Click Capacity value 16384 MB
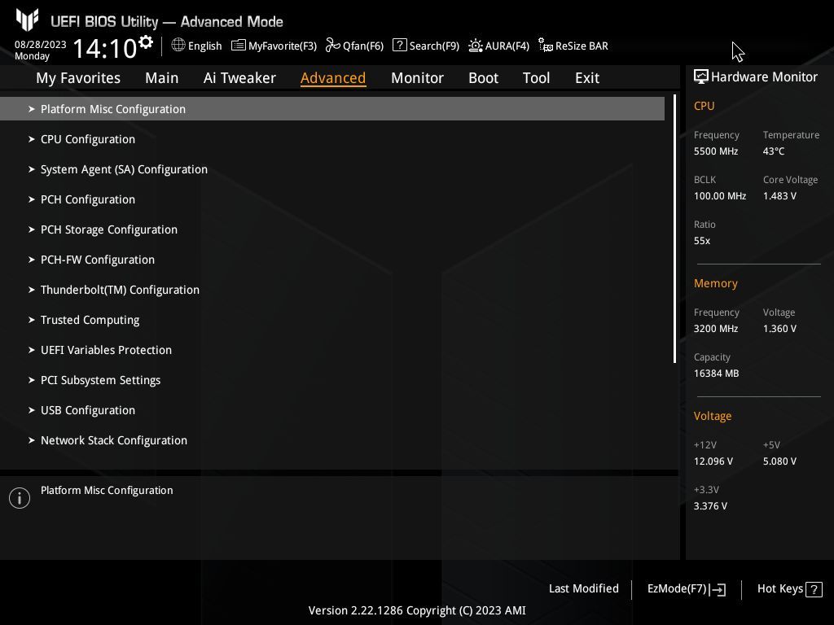The height and width of the screenshot is (625, 834). [717, 374]
